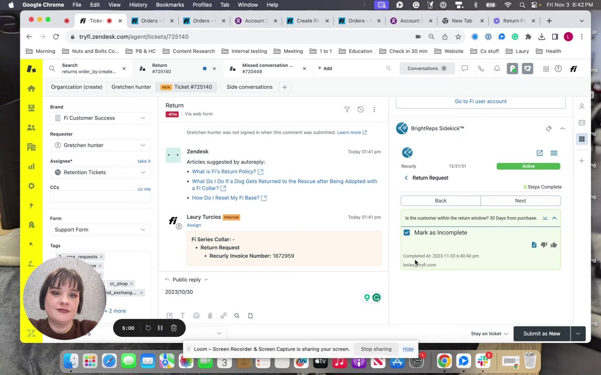Image resolution: width=601 pixels, height=375 pixels.
Task: Open the Sidekick hamburger menu
Action: click(x=554, y=153)
